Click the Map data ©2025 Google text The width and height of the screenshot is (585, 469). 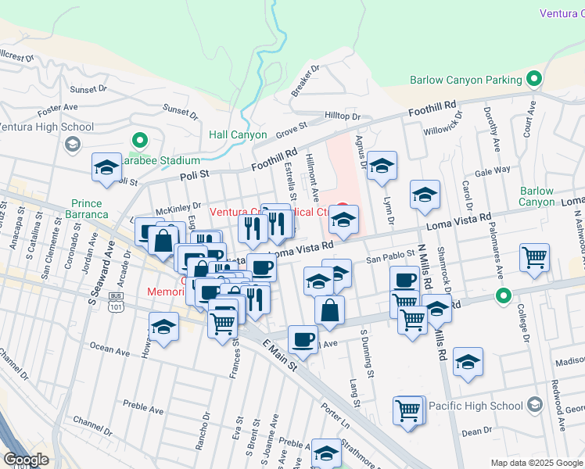pyautogui.click(x=537, y=463)
